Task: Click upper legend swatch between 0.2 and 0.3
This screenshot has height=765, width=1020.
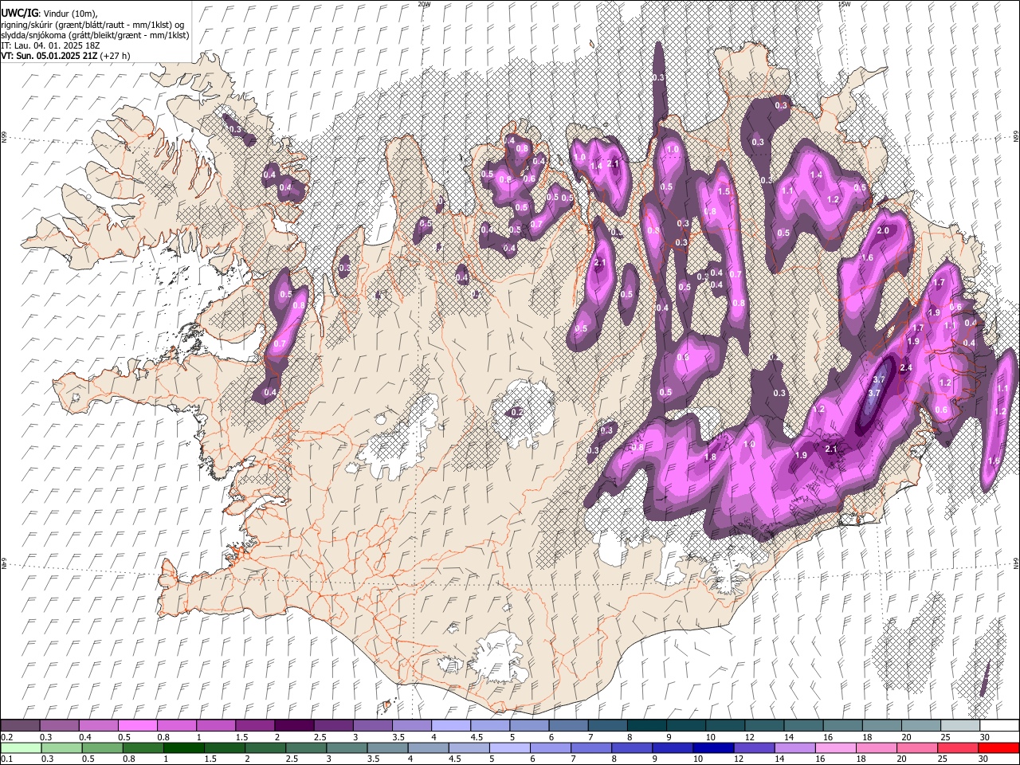Action: (20, 725)
